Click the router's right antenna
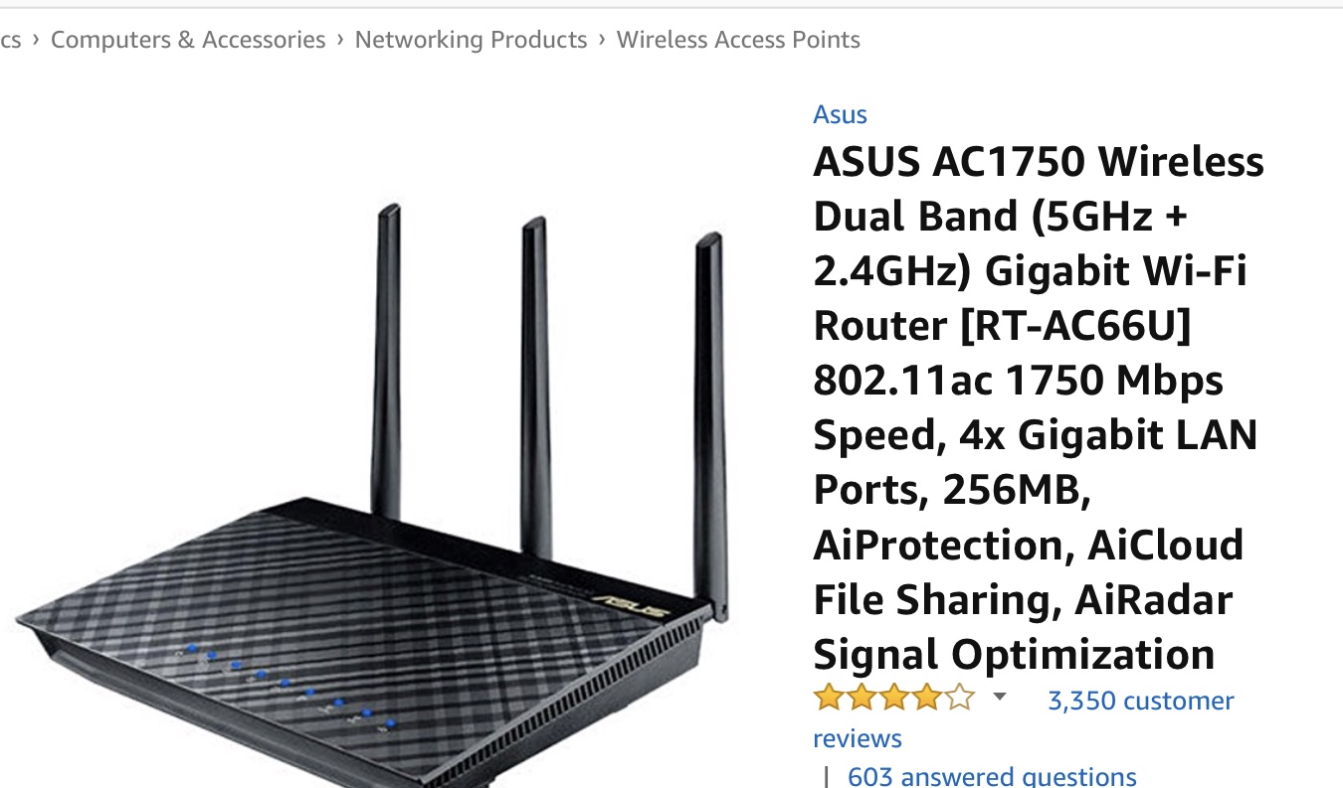 click(x=709, y=417)
